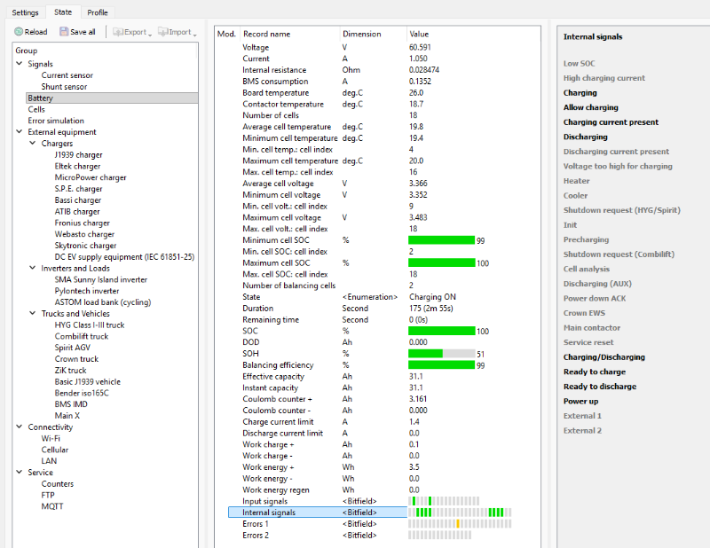Open the Wi-Fi connectivity item
710x548 pixels.
coord(51,439)
